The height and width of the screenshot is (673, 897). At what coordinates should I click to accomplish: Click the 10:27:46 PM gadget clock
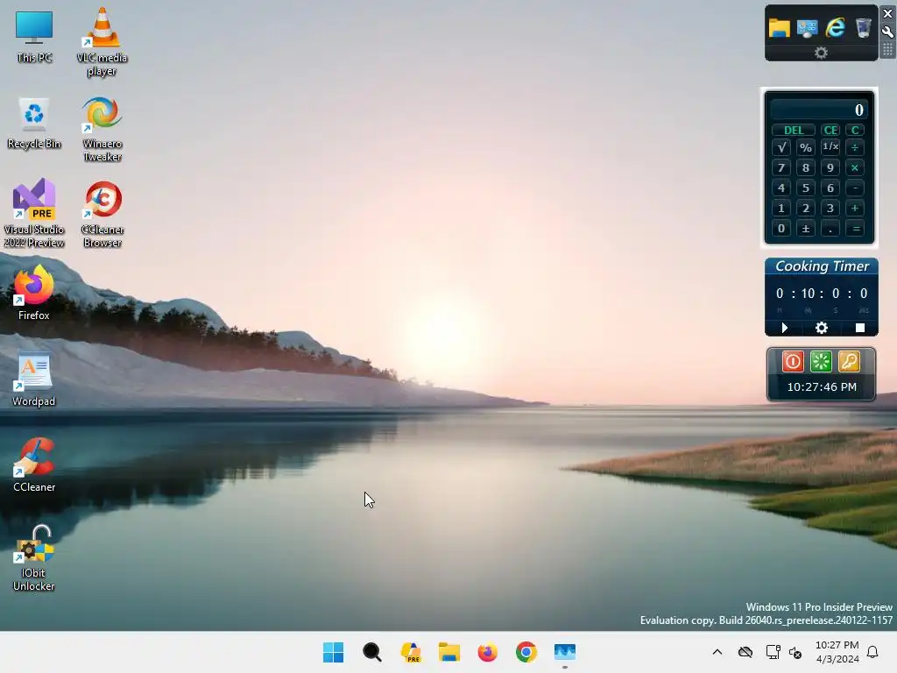pyautogui.click(x=822, y=386)
